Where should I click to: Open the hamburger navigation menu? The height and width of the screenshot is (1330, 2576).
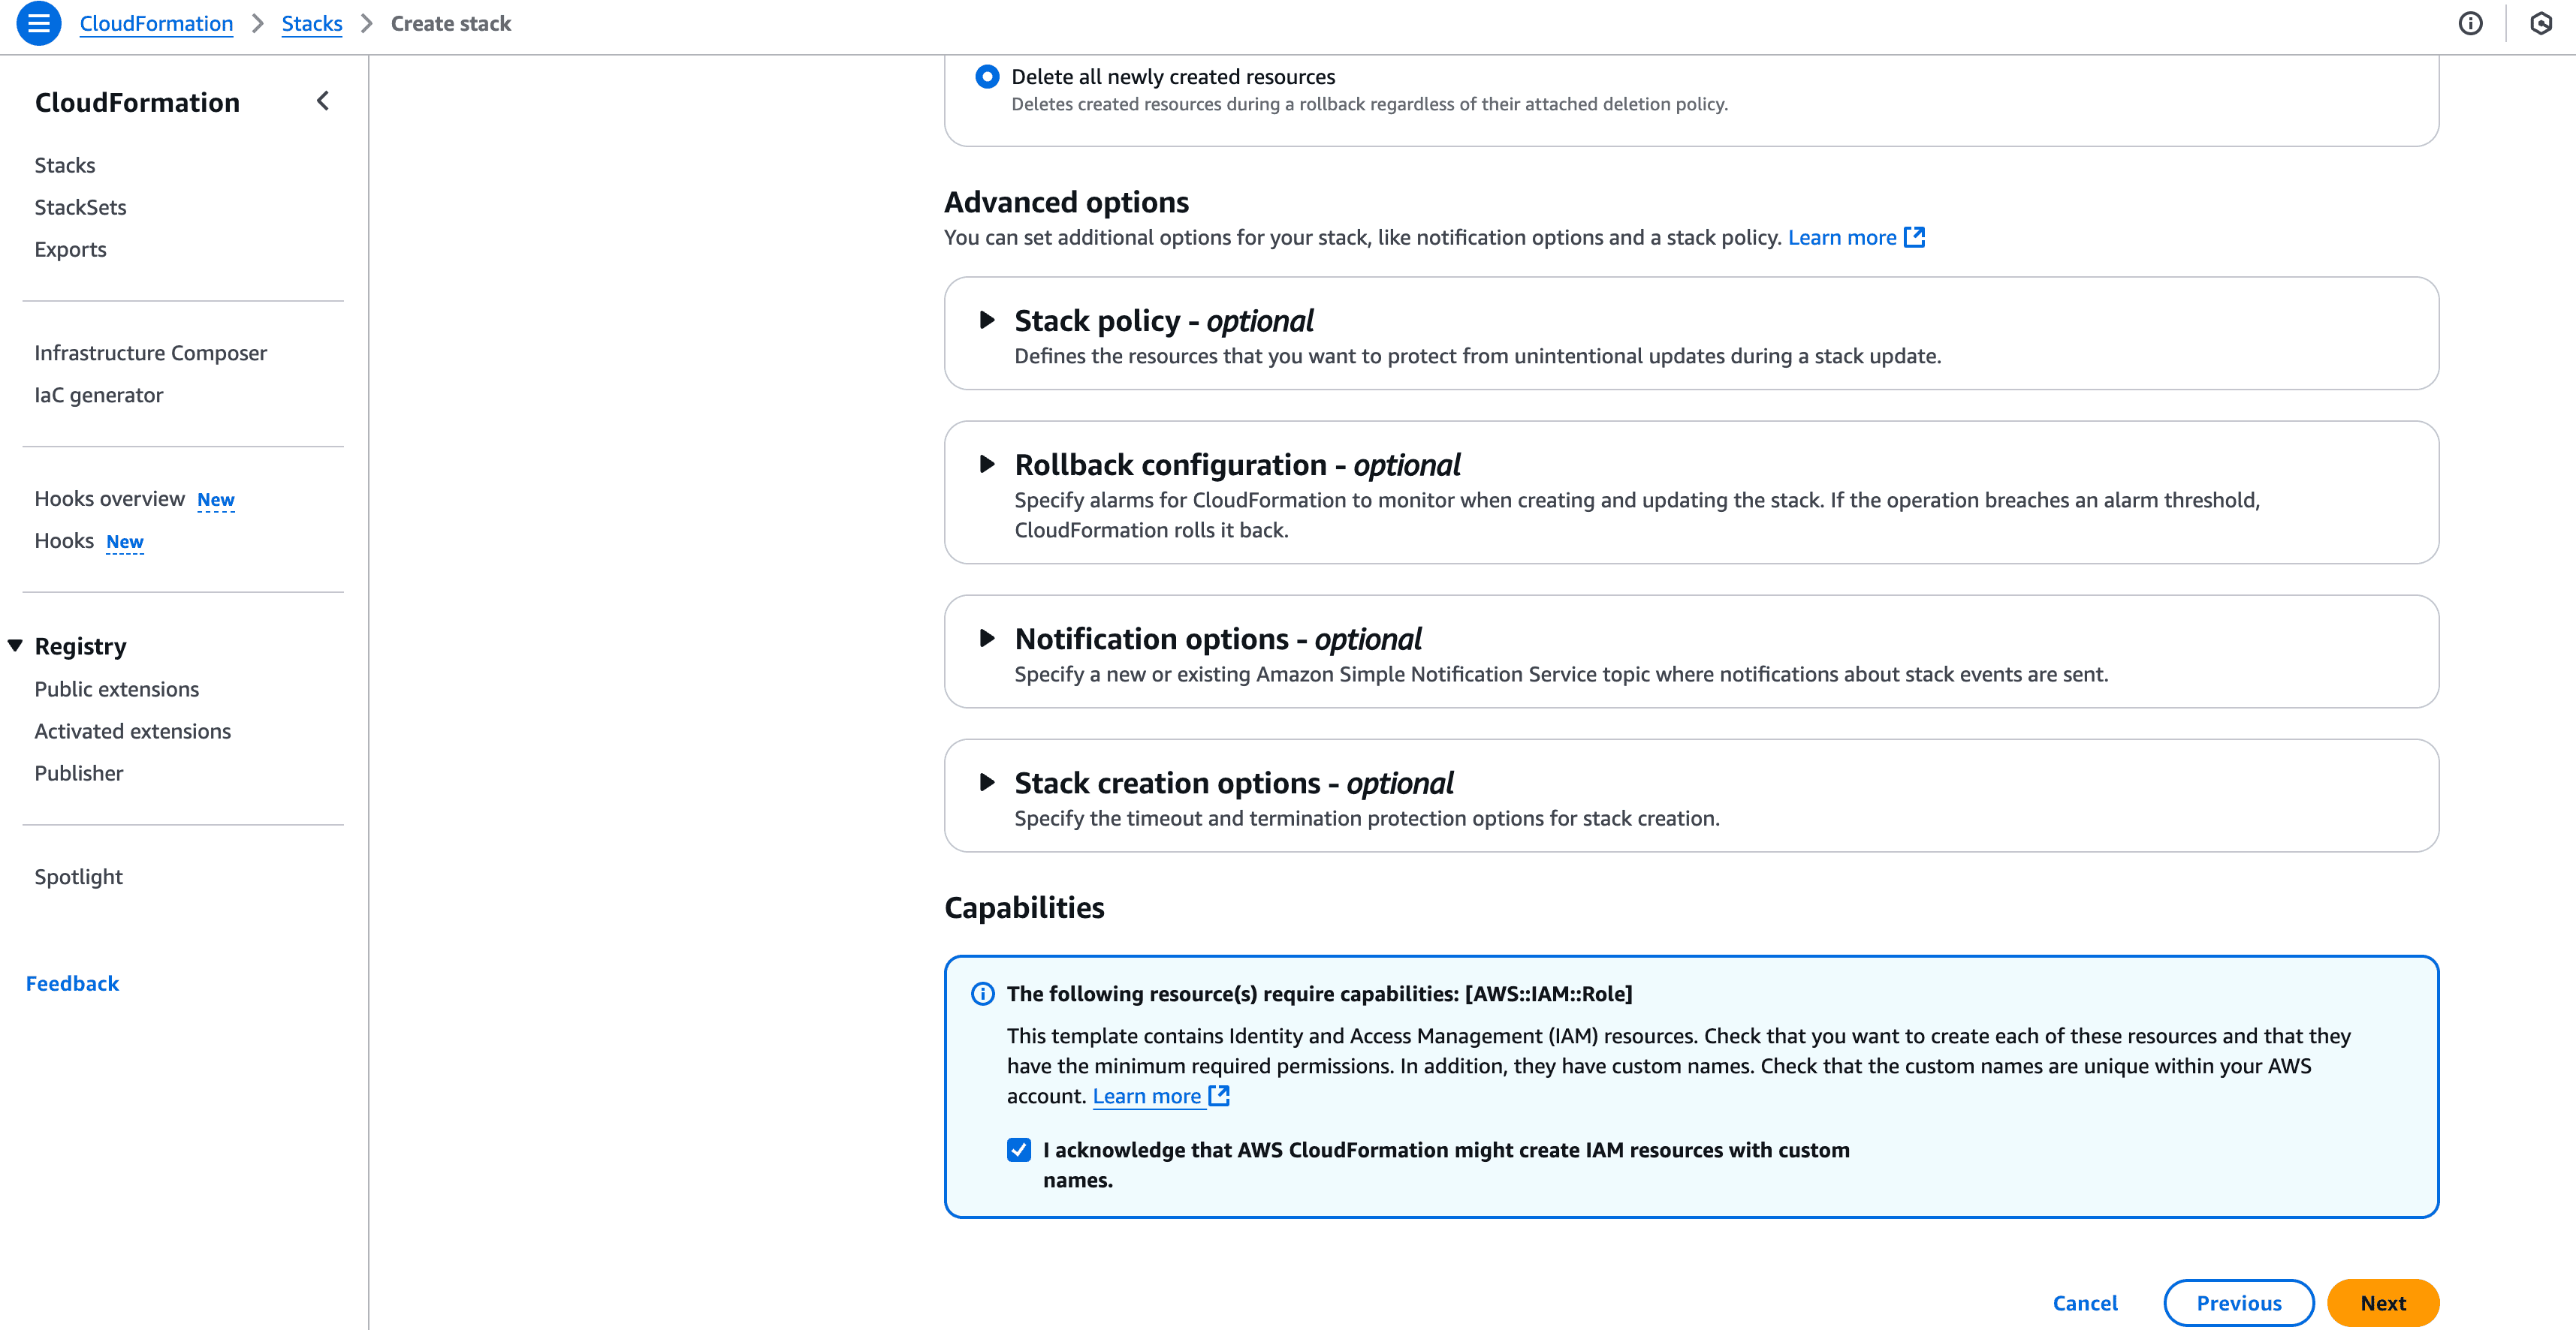click(39, 24)
